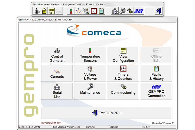Open the Voltage & Power panel

click(x=90, y=73)
